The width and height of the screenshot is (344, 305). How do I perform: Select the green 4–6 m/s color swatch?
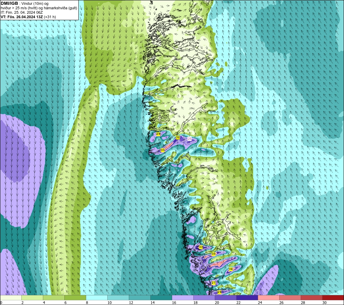(x=54, y=297)
